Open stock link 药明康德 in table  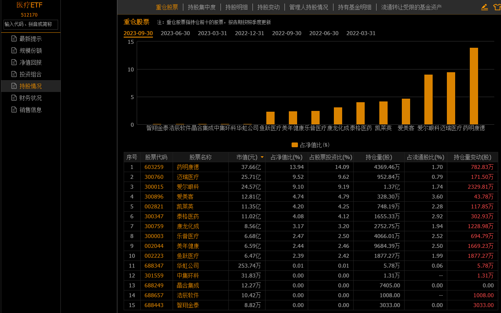188,167
